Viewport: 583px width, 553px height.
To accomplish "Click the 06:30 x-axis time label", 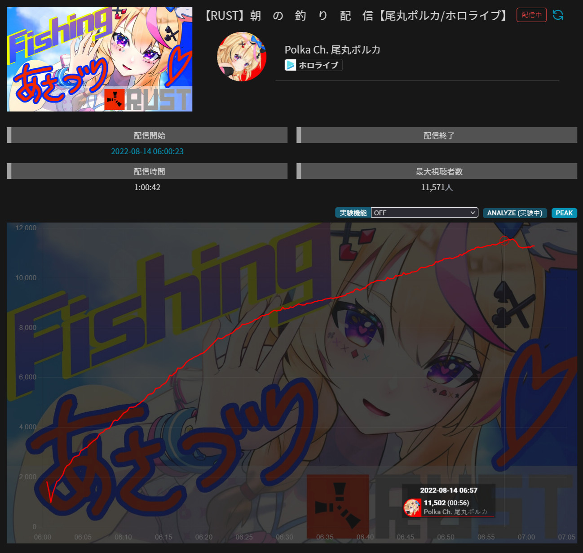I will (x=284, y=537).
